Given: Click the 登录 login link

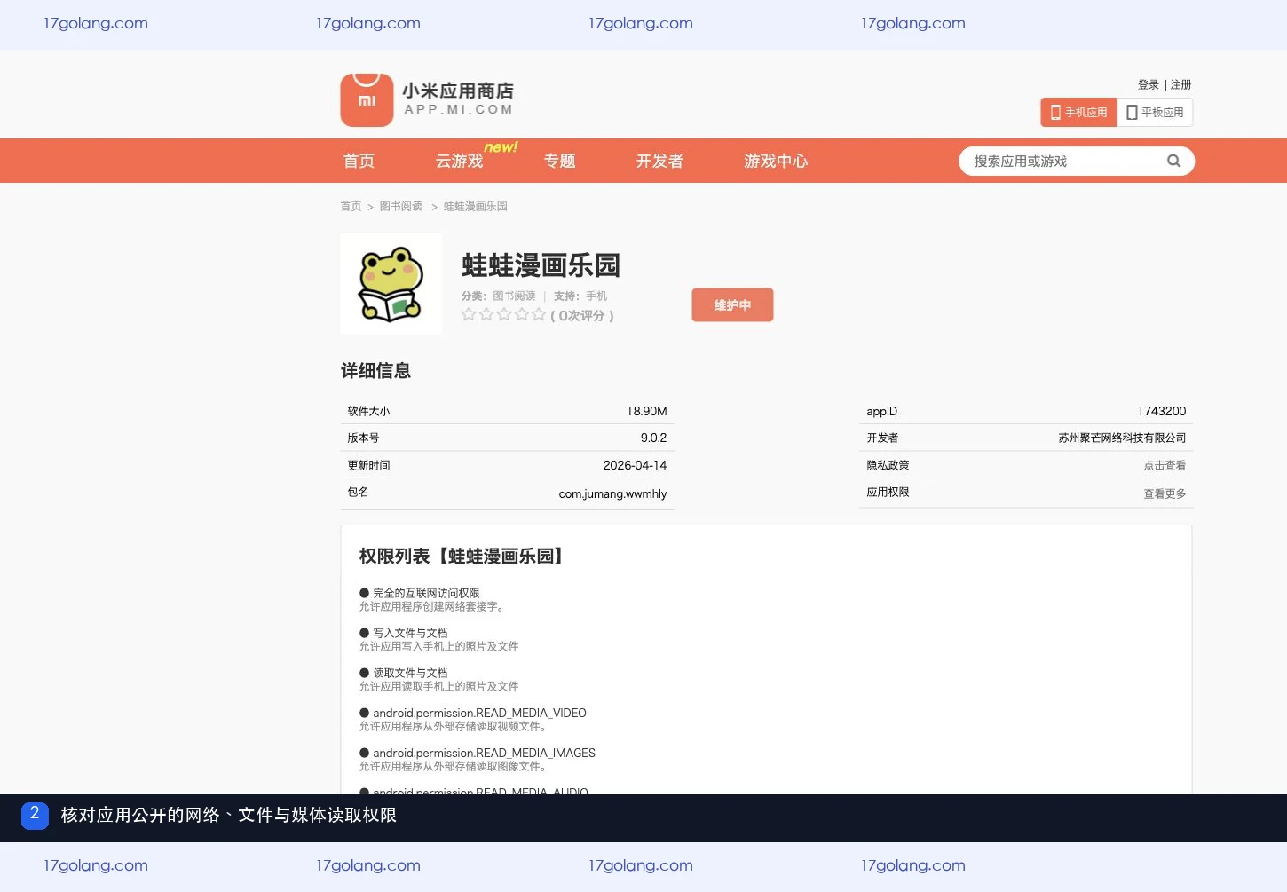Looking at the screenshot, I should 1149,84.
